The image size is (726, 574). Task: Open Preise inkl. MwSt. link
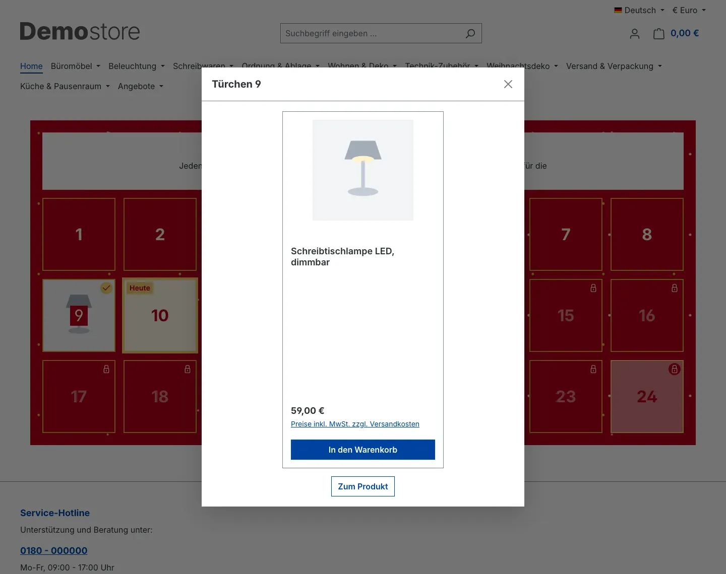pos(355,424)
